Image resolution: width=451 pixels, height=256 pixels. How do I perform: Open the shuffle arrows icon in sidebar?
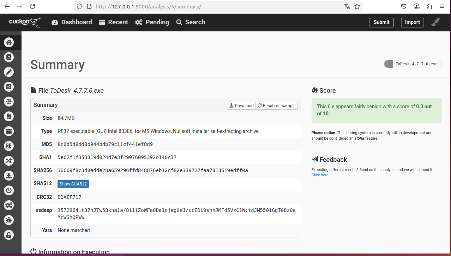pyautogui.click(x=9, y=161)
